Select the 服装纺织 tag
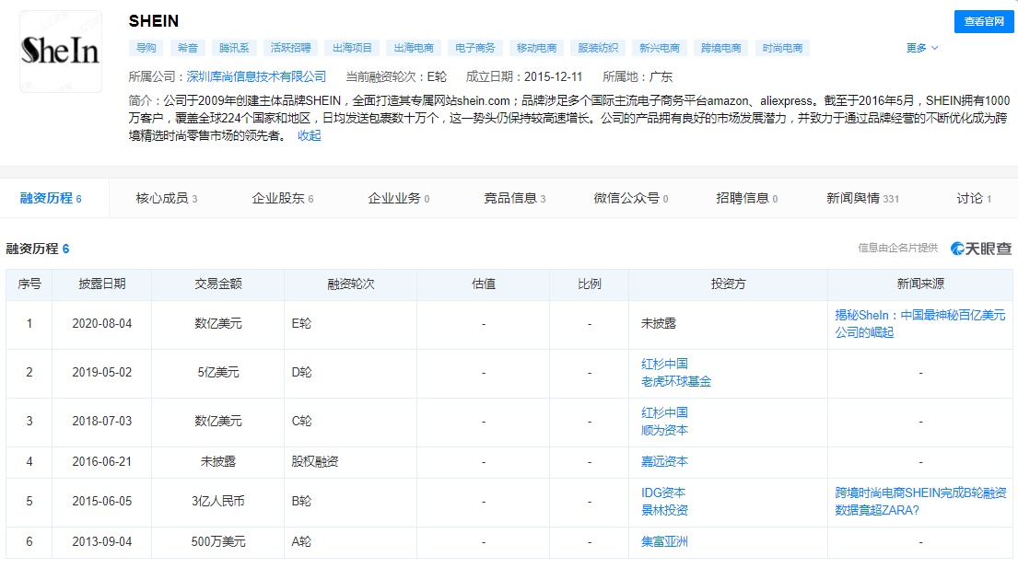Image resolution: width=1018 pixels, height=568 pixels. coord(598,48)
